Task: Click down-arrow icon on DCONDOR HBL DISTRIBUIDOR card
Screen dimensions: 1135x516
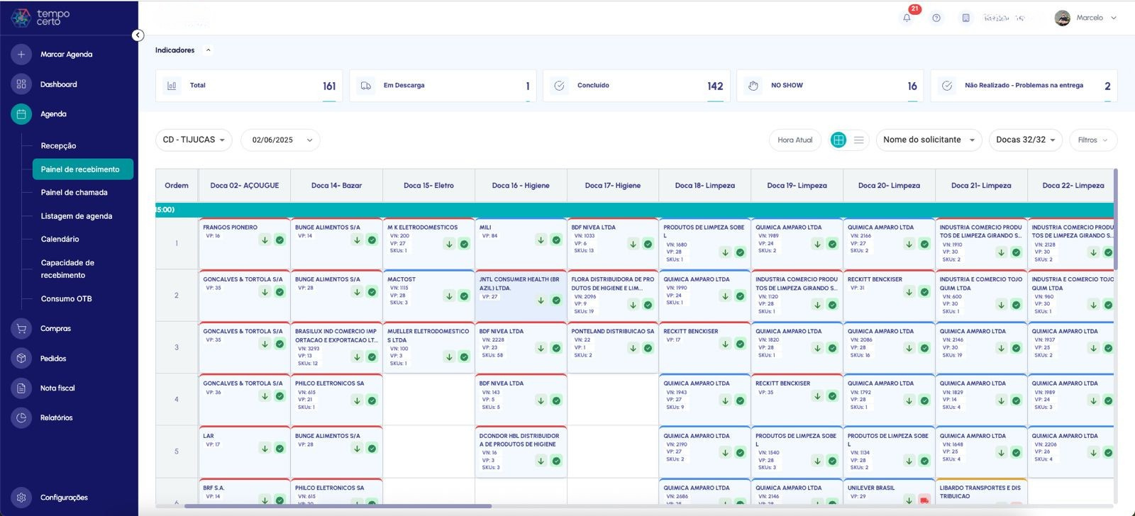Action: 541,461
